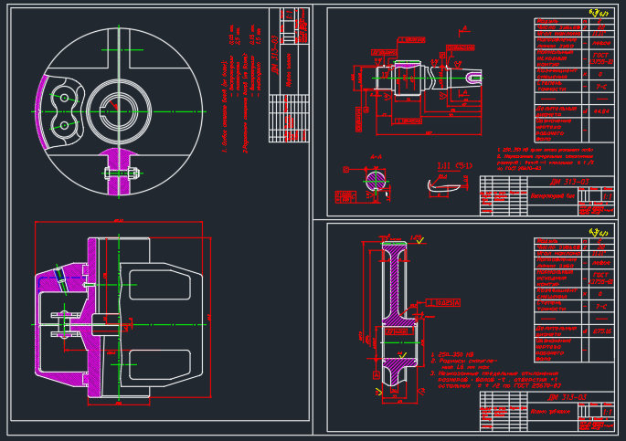
Task: Click the circular top view of the gearbox
Action: 117,110
